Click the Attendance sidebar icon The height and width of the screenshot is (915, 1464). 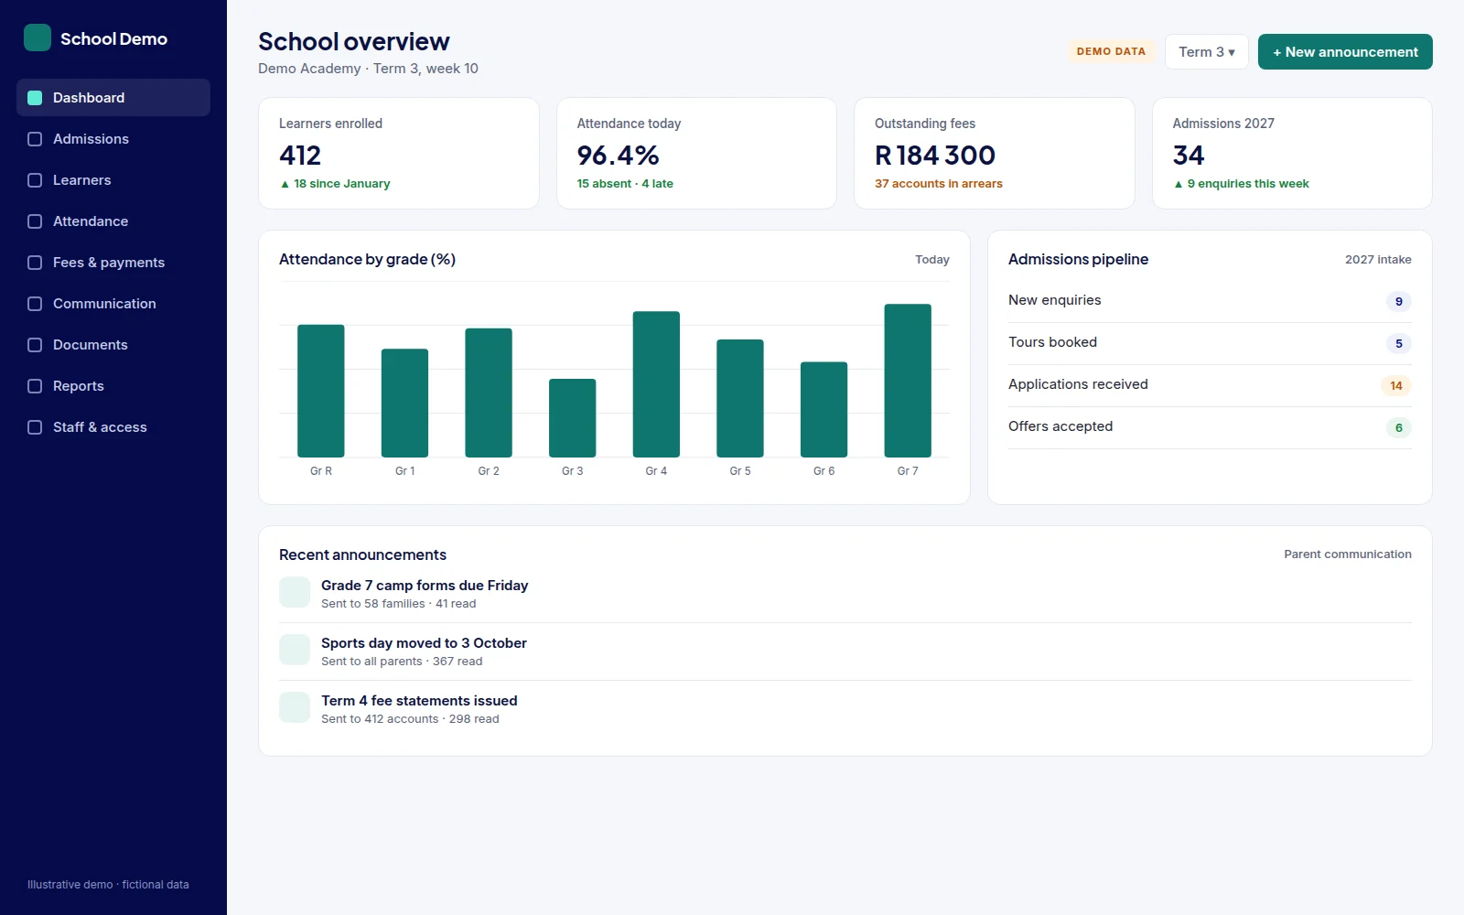coord(35,221)
